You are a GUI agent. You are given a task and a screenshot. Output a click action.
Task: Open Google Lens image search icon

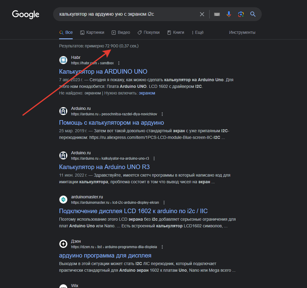[x=241, y=14]
